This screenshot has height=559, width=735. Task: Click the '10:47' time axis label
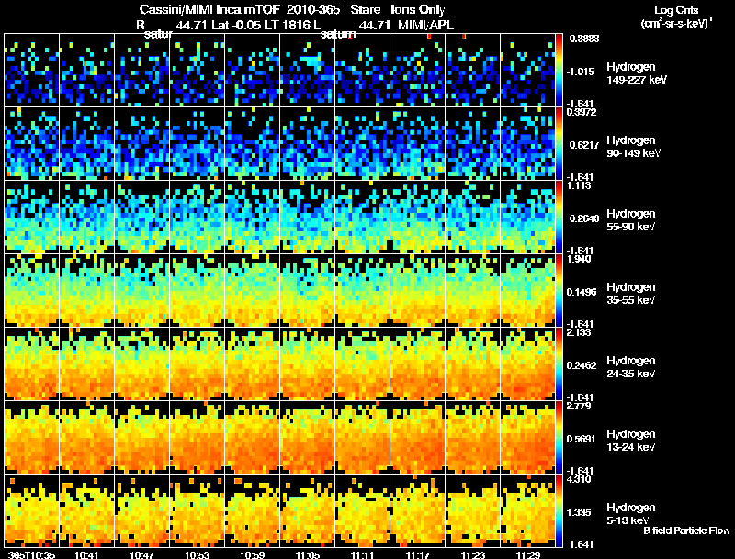click(142, 555)
